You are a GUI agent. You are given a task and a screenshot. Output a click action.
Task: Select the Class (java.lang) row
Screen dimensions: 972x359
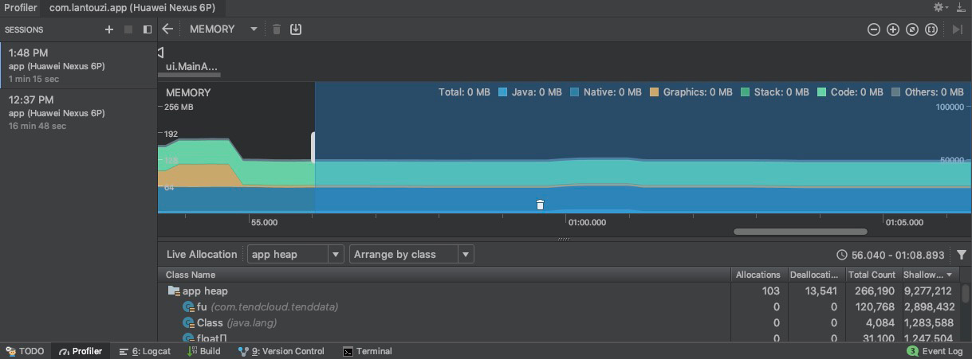[x=559, y=322]
